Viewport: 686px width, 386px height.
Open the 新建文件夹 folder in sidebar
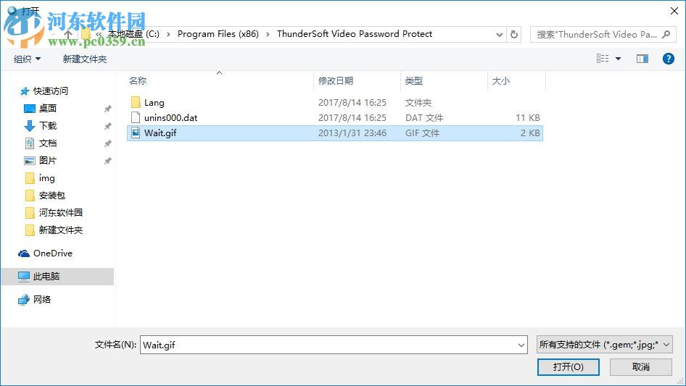pos(60,230)
